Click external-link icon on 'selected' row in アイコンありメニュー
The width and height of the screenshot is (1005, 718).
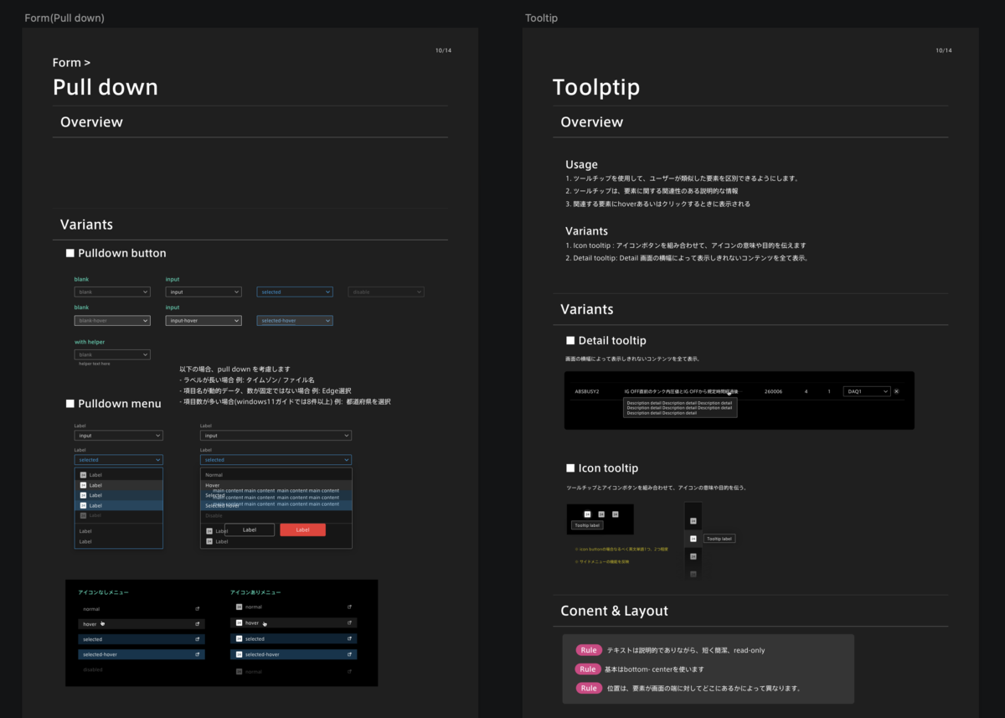350,638
